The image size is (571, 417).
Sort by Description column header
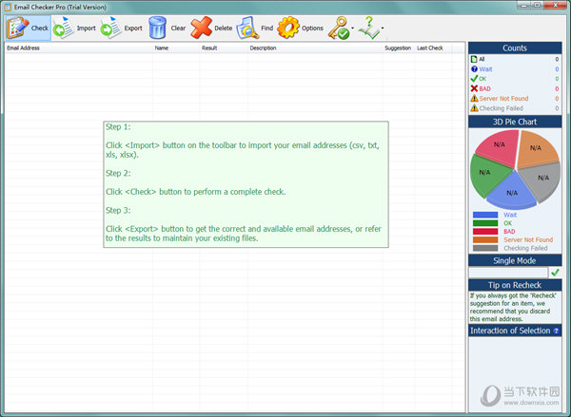point(315,48)
